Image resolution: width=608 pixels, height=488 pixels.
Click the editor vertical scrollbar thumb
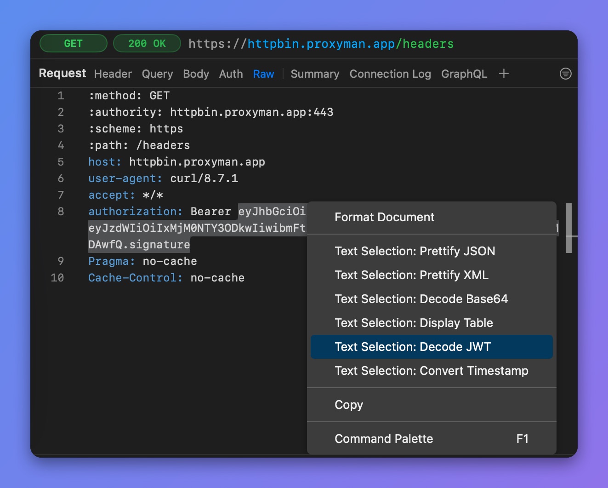point(568,228)
